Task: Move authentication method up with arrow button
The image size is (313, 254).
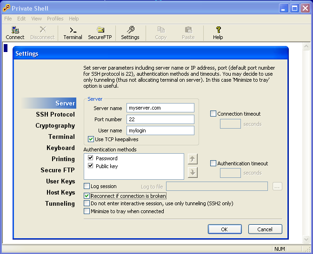Action: click(x=193, y=159)
